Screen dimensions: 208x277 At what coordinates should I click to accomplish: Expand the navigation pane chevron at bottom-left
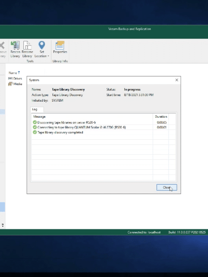click(x=3, y=225)
